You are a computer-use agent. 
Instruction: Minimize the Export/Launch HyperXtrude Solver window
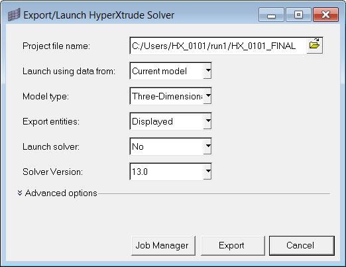click(x=271, y=15)
